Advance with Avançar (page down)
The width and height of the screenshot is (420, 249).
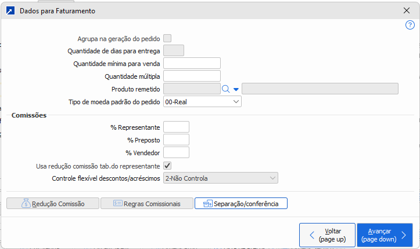385,235
